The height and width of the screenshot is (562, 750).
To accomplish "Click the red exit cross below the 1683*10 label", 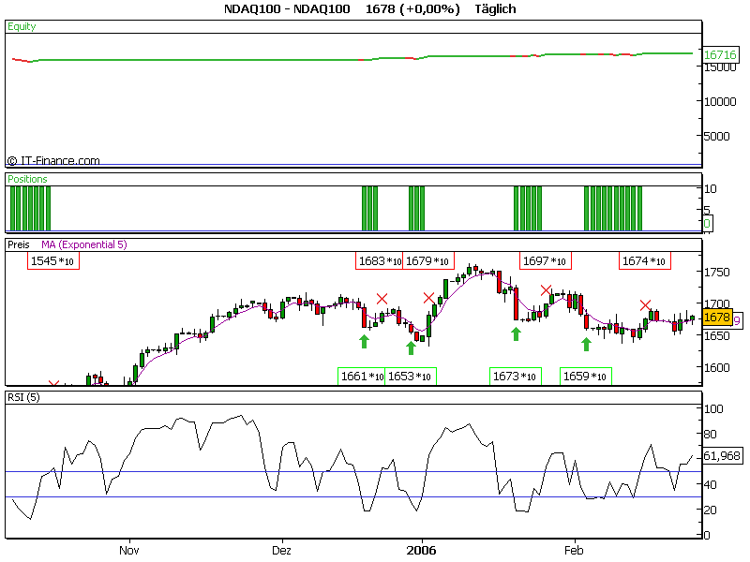I will point(382,299).
